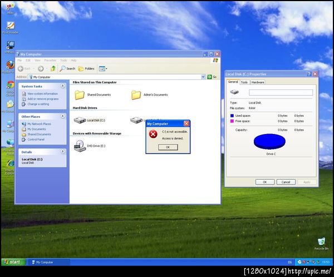Select the Shared Documents folder icon
Image resolution: width=334 pixels, height=277 pixels.
pos(80,95)
